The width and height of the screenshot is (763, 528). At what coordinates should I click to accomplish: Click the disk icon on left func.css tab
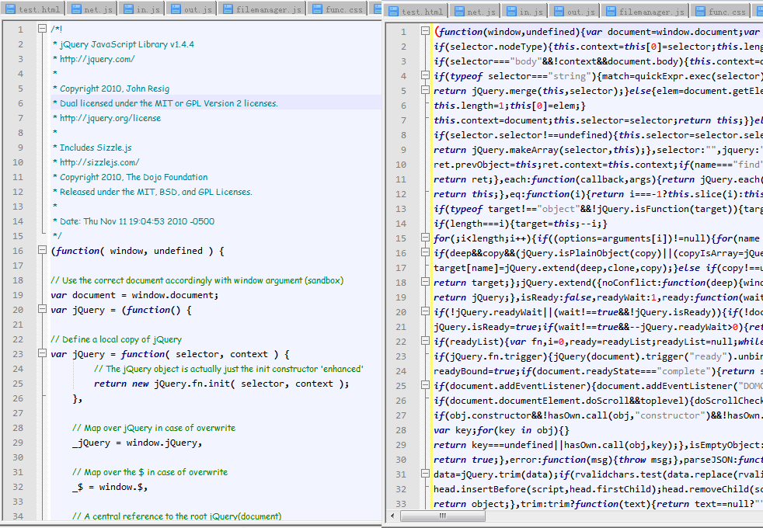[317, 9]
